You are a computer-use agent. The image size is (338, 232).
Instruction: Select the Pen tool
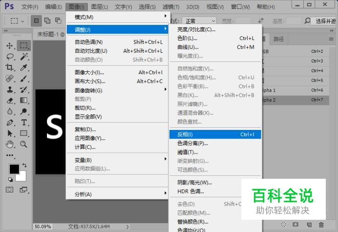click(x=10, y=123)
